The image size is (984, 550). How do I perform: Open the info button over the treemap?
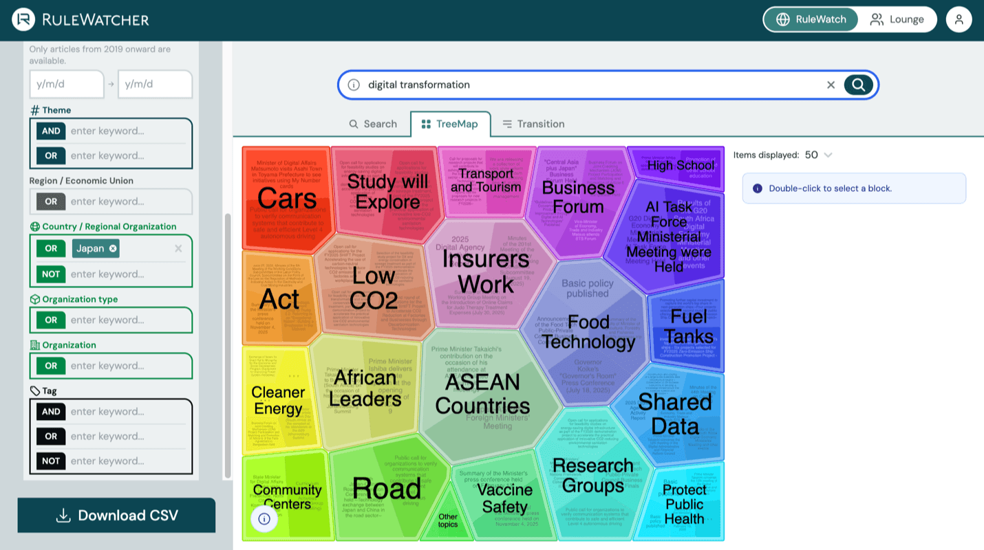[264, 518]
